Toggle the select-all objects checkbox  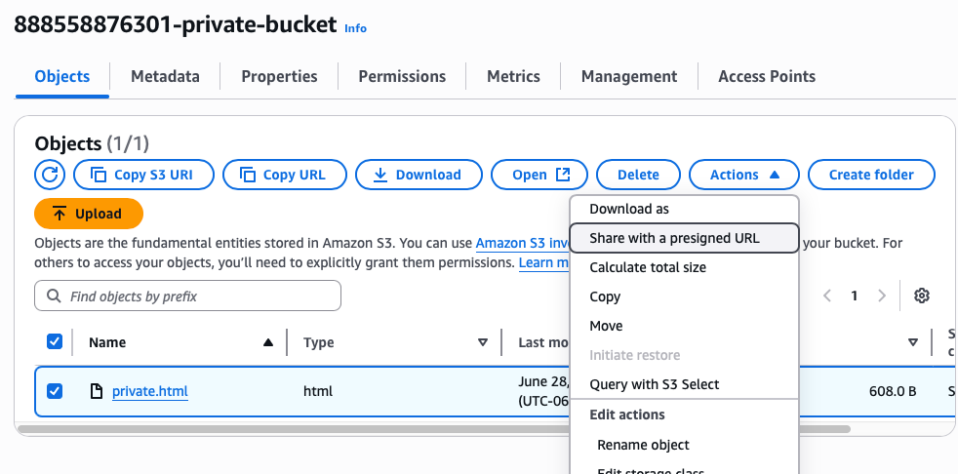coord(55,341)
